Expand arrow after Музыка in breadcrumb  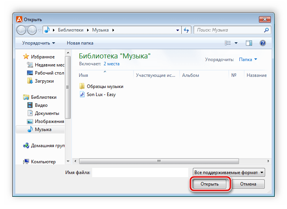[x=113, y=30]
